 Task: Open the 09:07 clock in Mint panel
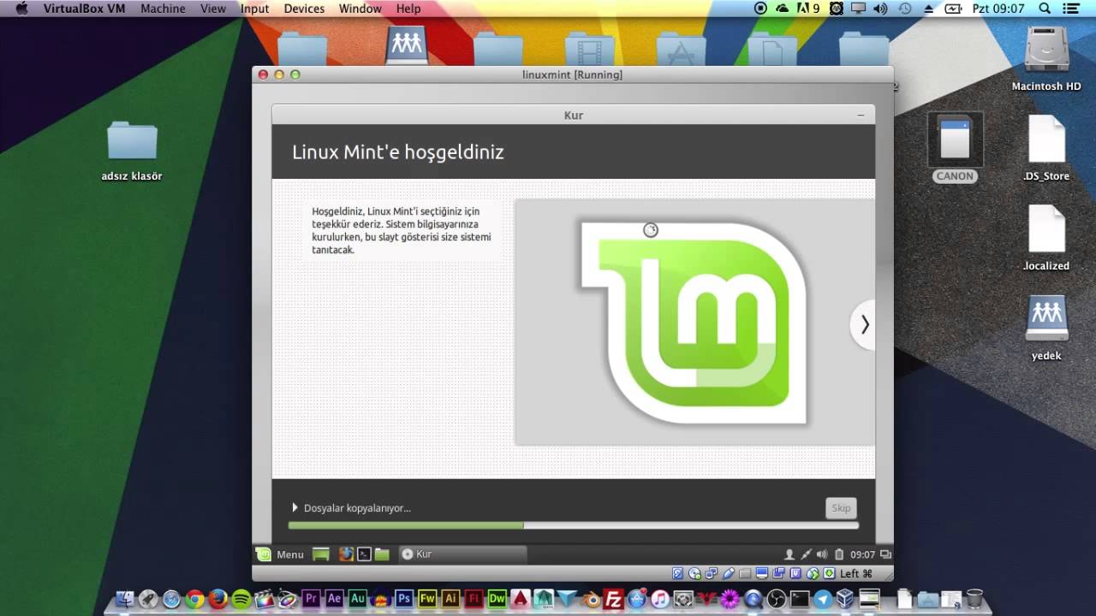(863, 554)
